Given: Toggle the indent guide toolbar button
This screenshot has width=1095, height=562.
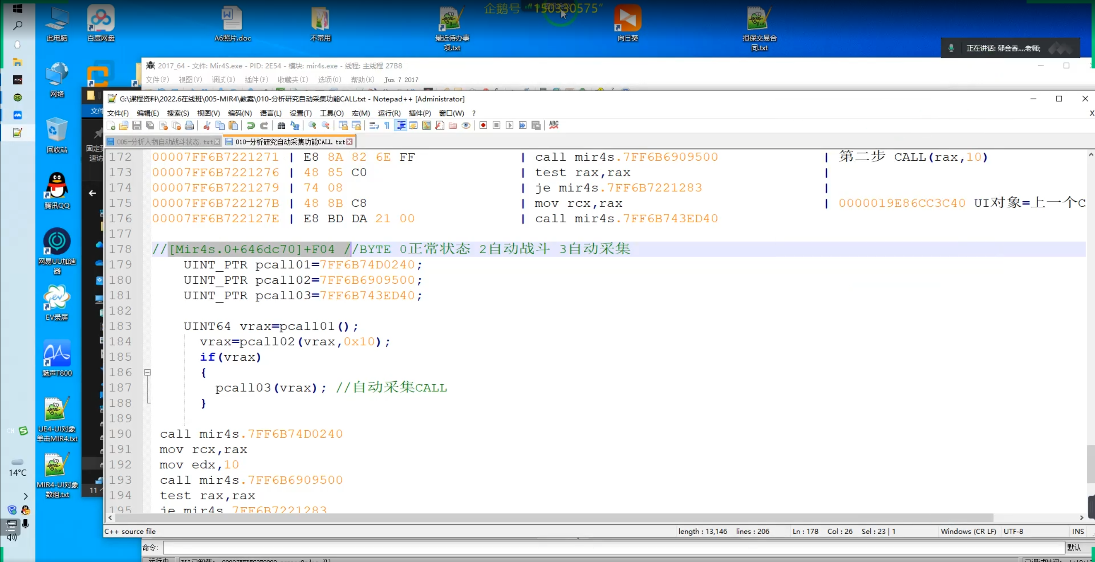Looking at the screenshot, I should click(x=401, y=125).
